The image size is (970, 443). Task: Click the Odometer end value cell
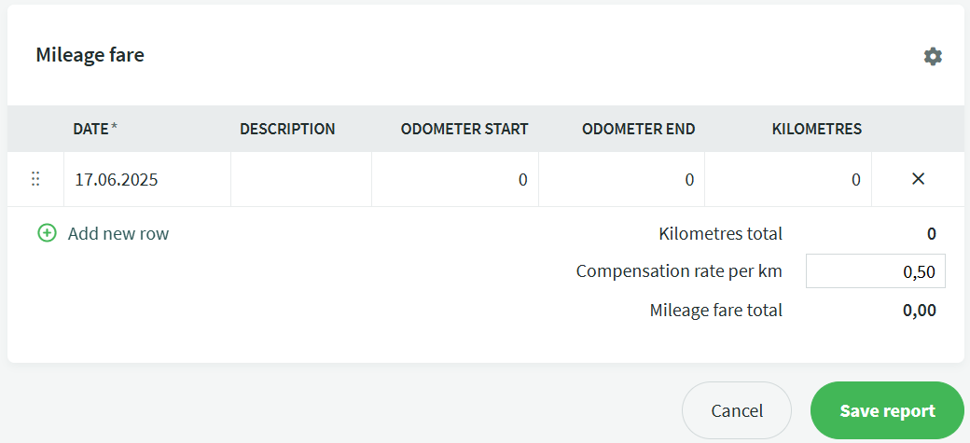pos(622,179)
